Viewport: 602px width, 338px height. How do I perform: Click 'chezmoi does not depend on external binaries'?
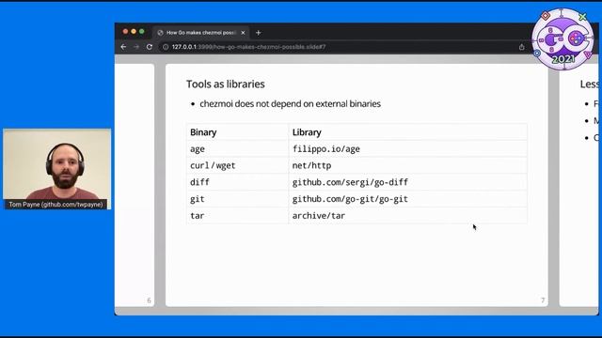[291, 104]
